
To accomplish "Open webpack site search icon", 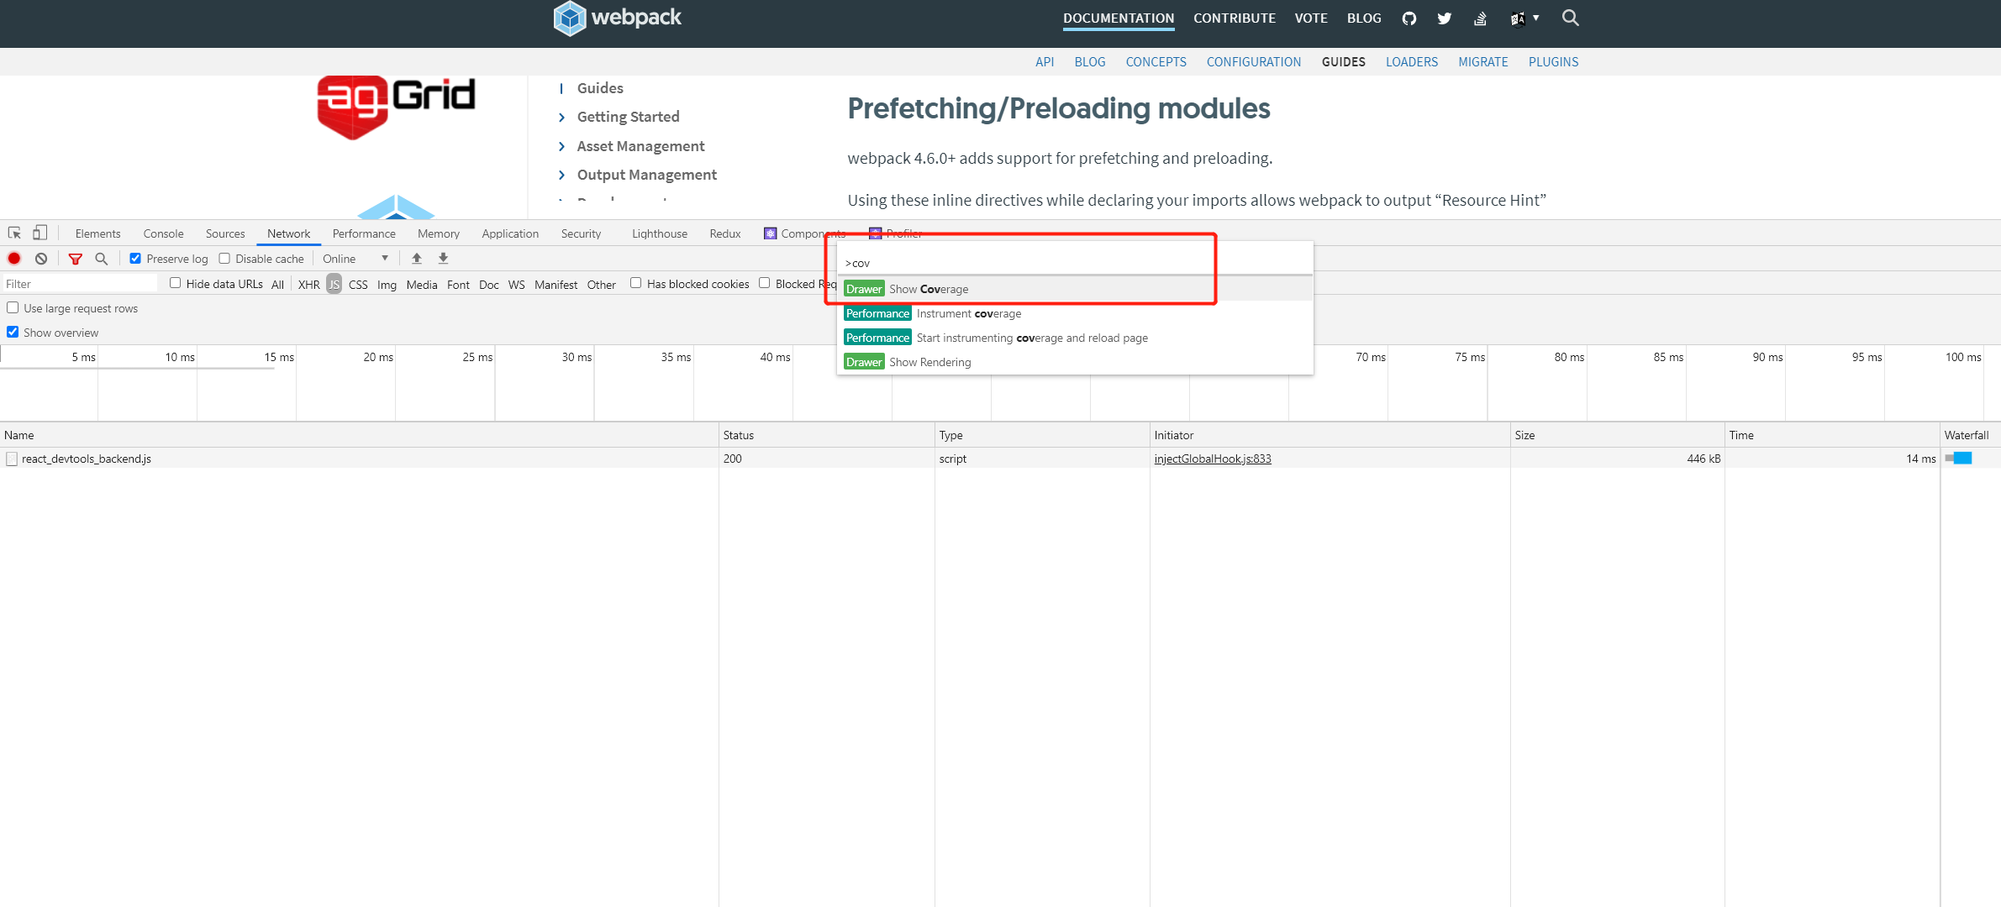I will click(1570, 18).
